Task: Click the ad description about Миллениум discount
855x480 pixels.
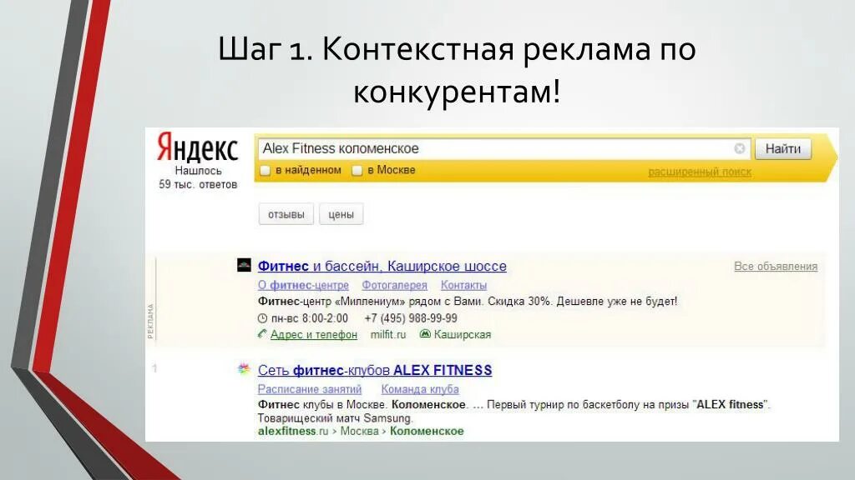Action: (468, 301)
